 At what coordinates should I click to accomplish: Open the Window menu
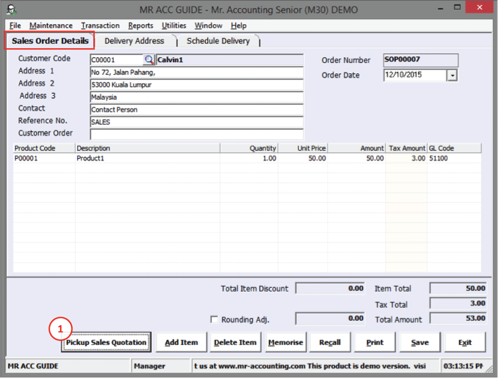point(208,26)
